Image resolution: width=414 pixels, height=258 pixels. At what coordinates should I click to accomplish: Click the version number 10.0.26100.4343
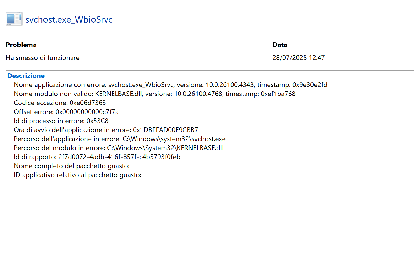(230, 85)
